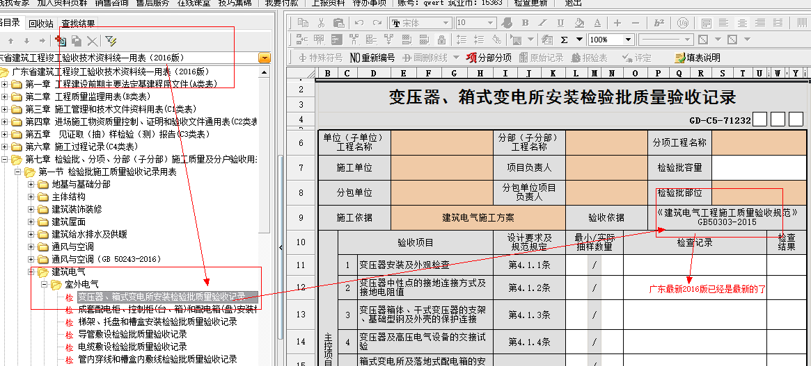The image size is (811, 366).
Task: Collapse the 建筑电气 tree node
Action: click(x=31, y=272)
